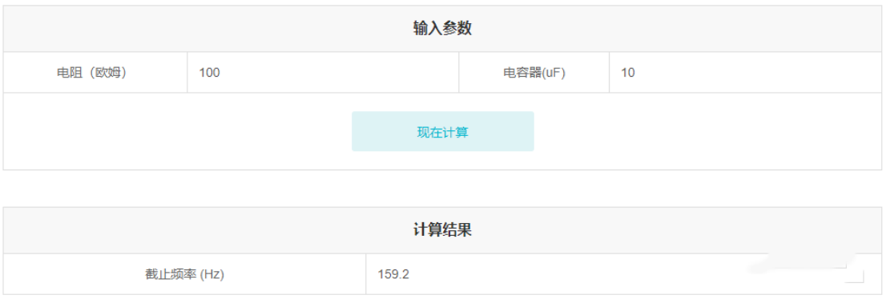Place cursor on the 10 capacitance value
The width and height of the screenshot is (886, 299).
click(627, 72)
